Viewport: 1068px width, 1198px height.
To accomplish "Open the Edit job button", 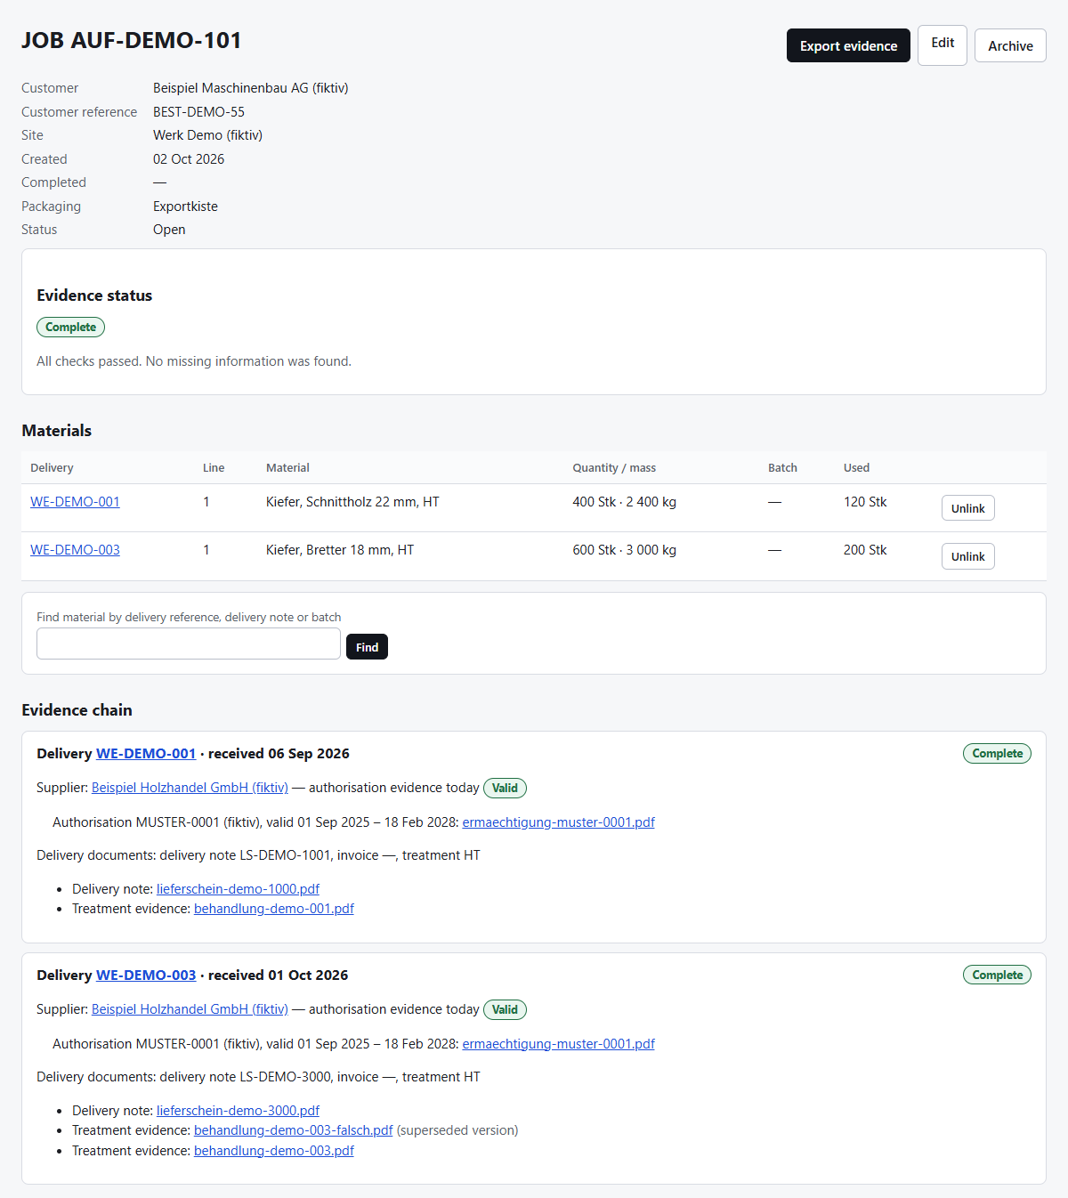I will [943, 45].
